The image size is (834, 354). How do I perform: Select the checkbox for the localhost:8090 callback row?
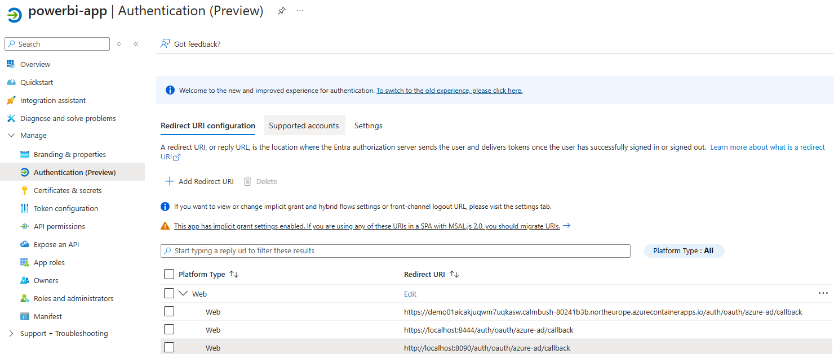[x=169, y=347]
